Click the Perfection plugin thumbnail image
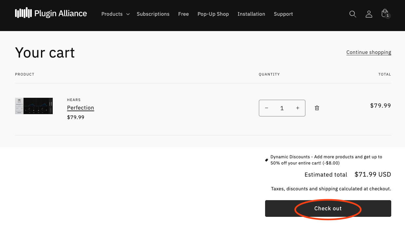Viewport: 405px width, 225px height. point(34,106)
